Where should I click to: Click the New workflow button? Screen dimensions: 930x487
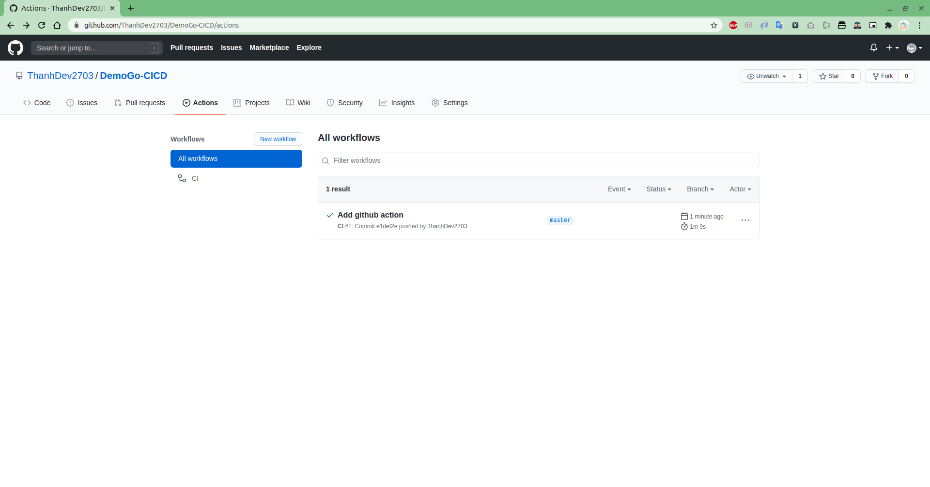(278, 139)
